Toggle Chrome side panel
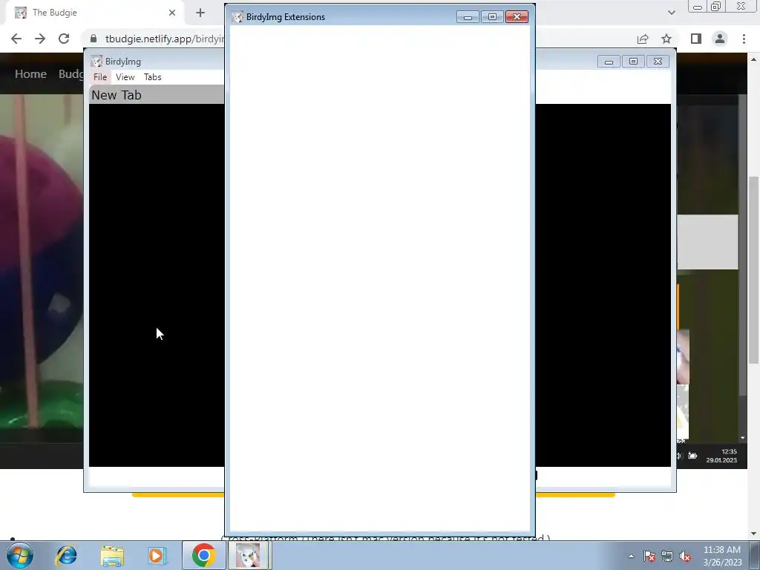 696,39
